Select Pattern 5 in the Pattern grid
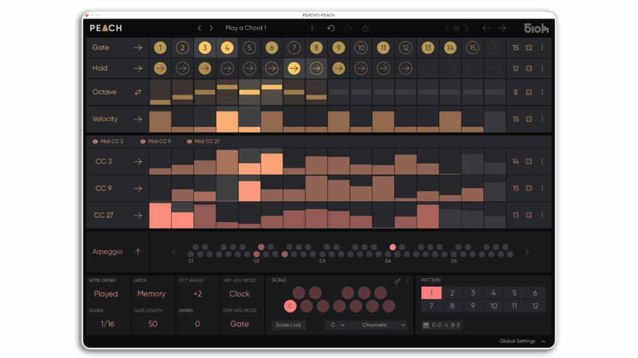This screenshot has width=638, height=358. [x=515, y=292]
